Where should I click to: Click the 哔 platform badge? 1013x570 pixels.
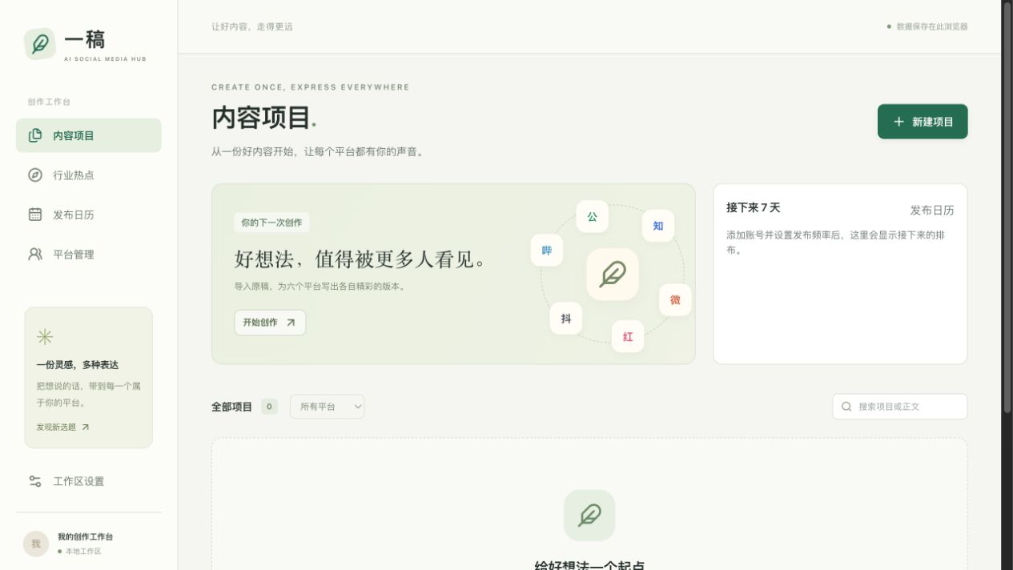pos(547,251)
